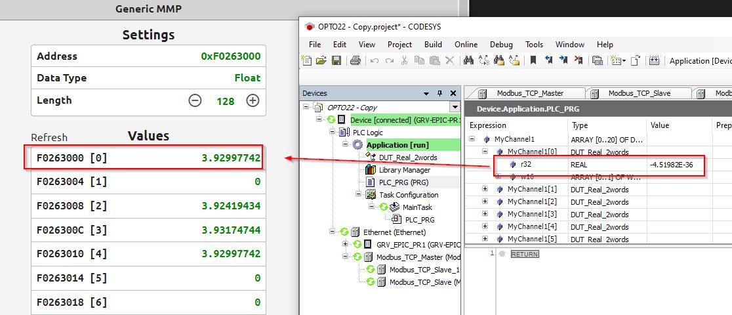This screenshot has height=315, width=732.
Task: Open dropdown next to OPTO22 - Copy
Action: [455, 107]
